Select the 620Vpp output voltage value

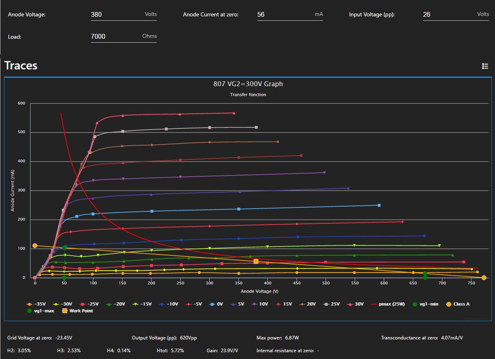tap(188, 338)
